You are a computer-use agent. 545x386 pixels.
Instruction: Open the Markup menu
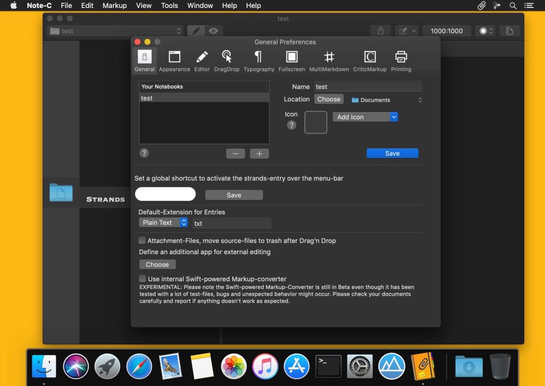(114, 5)
